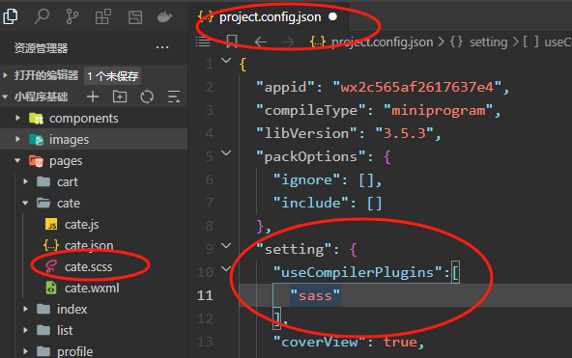Click the "useCompilerPlugins" key on line 10

tap(357, 272)
